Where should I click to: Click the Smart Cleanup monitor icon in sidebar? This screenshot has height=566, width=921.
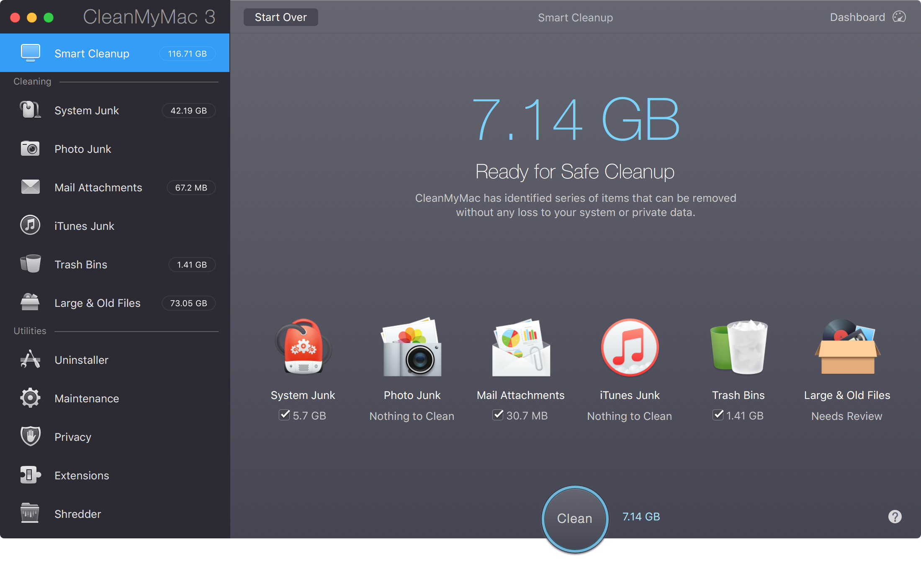click(x=30, y=53)
